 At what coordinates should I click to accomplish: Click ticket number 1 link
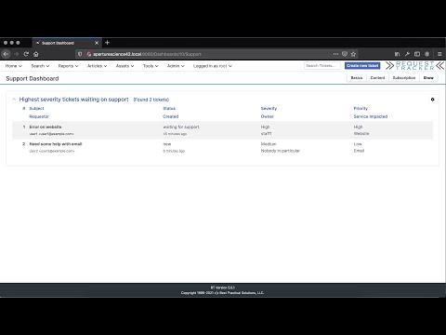[x=24, y=127]
